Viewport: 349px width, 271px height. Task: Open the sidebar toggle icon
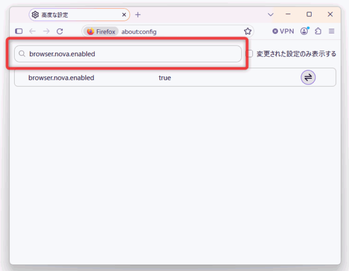click(19, 31)
